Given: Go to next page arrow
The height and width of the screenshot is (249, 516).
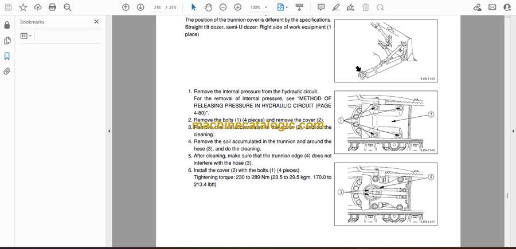Looking at the screenshot, I should pos(140,7).
